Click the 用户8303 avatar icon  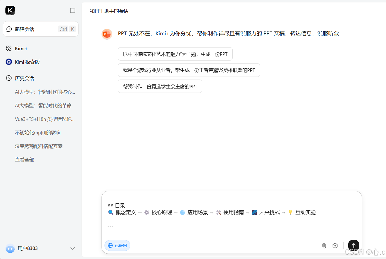pos(10,248)
